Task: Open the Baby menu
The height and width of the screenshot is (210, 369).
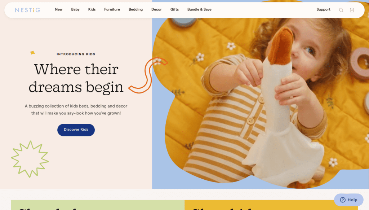Action: (x=75, y=9)
